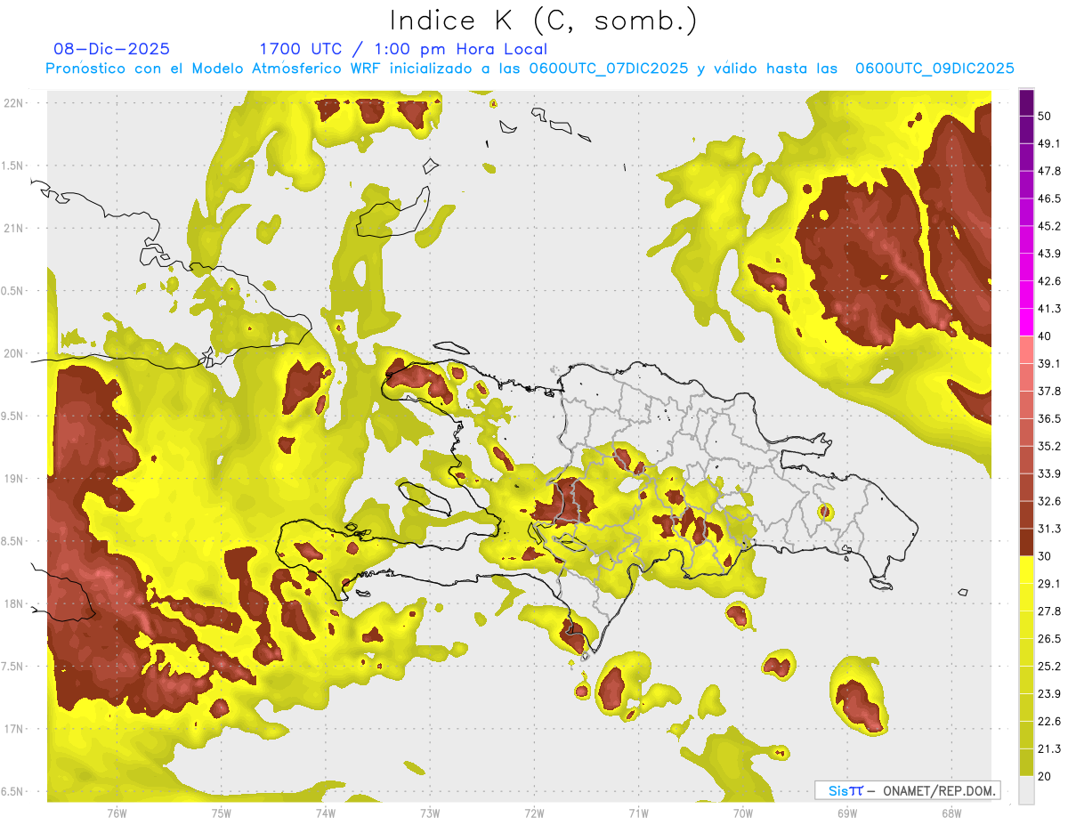Click the time '1700 UTC / 1:00 pm Hora Local'
This screenshot has width=1068, height=825.
coord(403,49)
